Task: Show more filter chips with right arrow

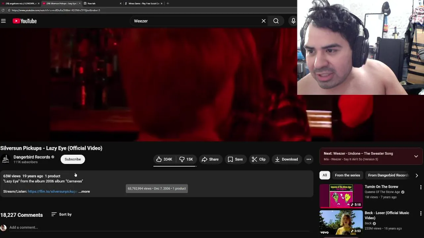Action: pyautogui.click(x=417, y=176)
